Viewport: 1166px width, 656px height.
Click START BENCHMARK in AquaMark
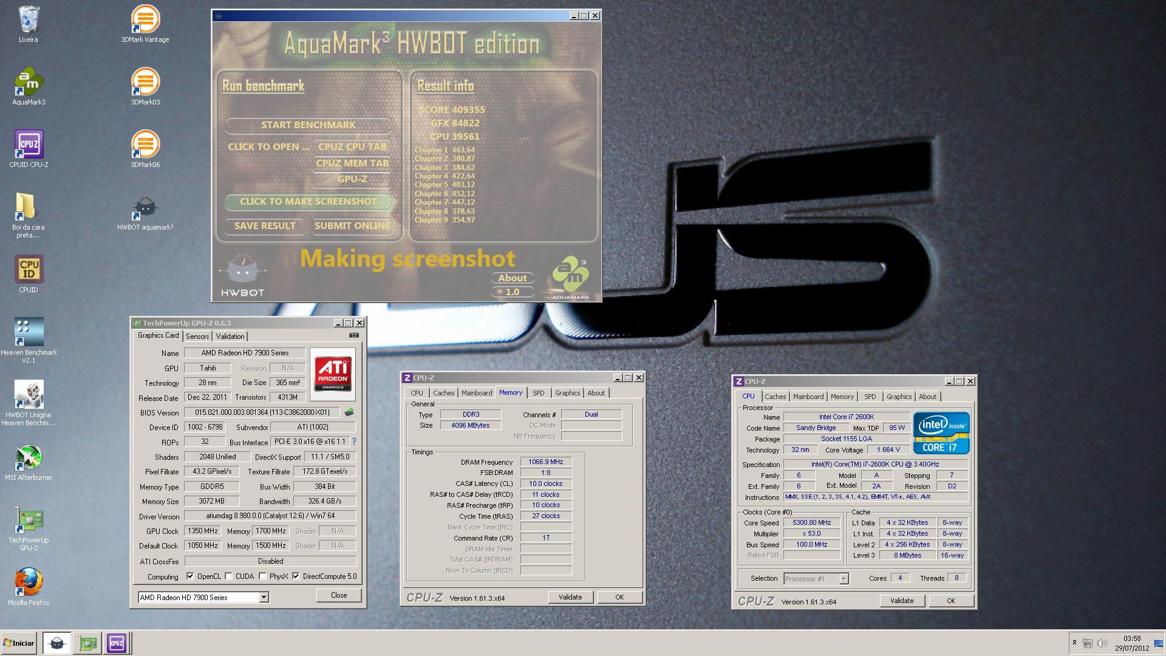click(x=309, y=125)
